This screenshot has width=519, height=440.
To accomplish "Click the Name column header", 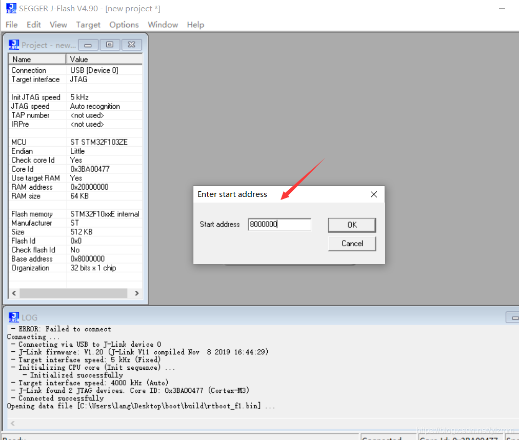I will click(37, 59).
